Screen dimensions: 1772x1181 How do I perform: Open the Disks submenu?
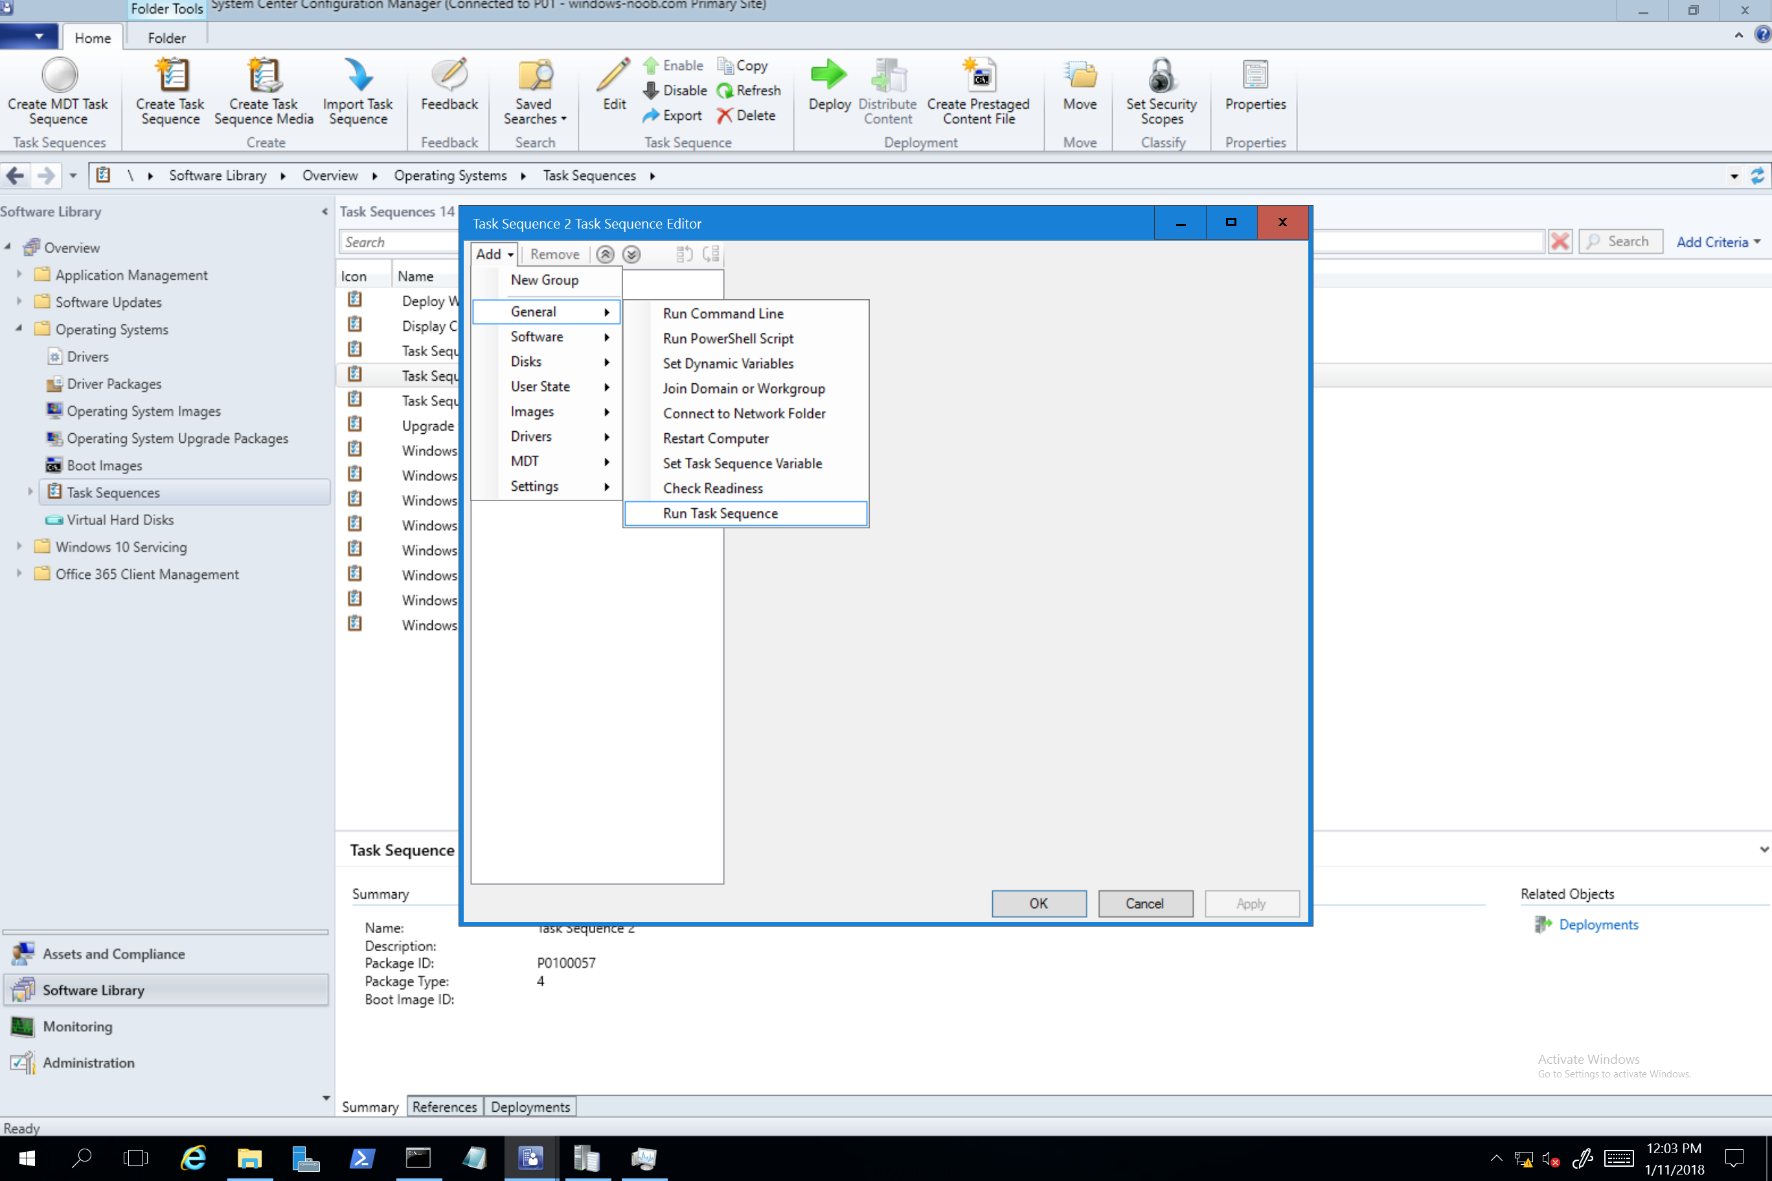545,361
